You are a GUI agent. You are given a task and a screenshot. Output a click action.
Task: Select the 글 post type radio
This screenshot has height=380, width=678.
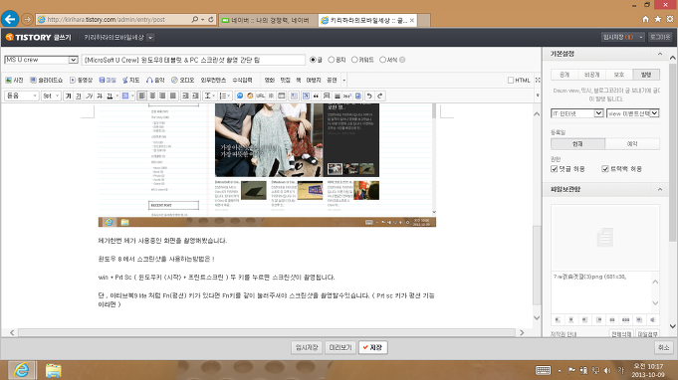point(313,60)
